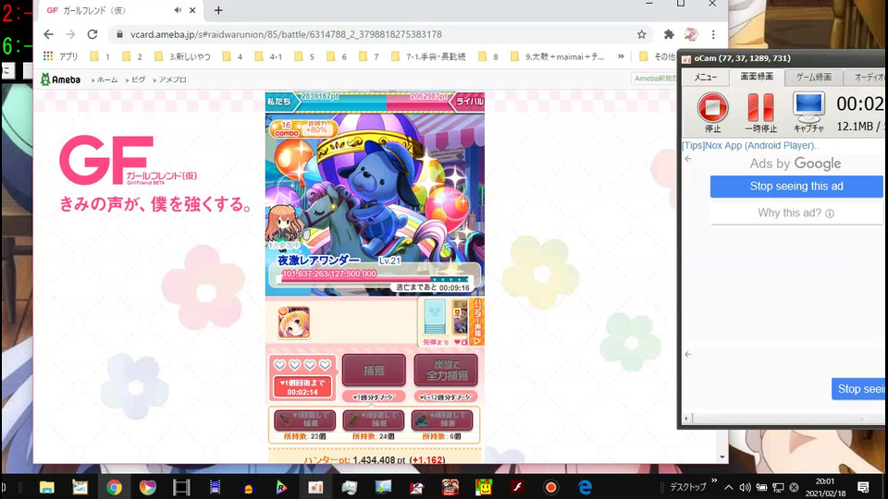888x499 pixels.
Task: Open the Chrome extensions puzzle icon
Action: [x=669, y=34]
